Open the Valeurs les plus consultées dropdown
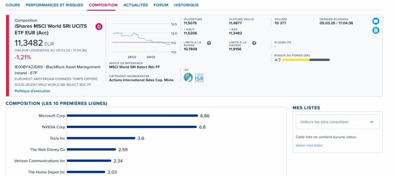The height and width of the screenshot is (176, 395). point(336,122)
